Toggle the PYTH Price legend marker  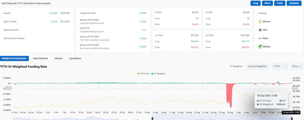click(x=138, y=73)
